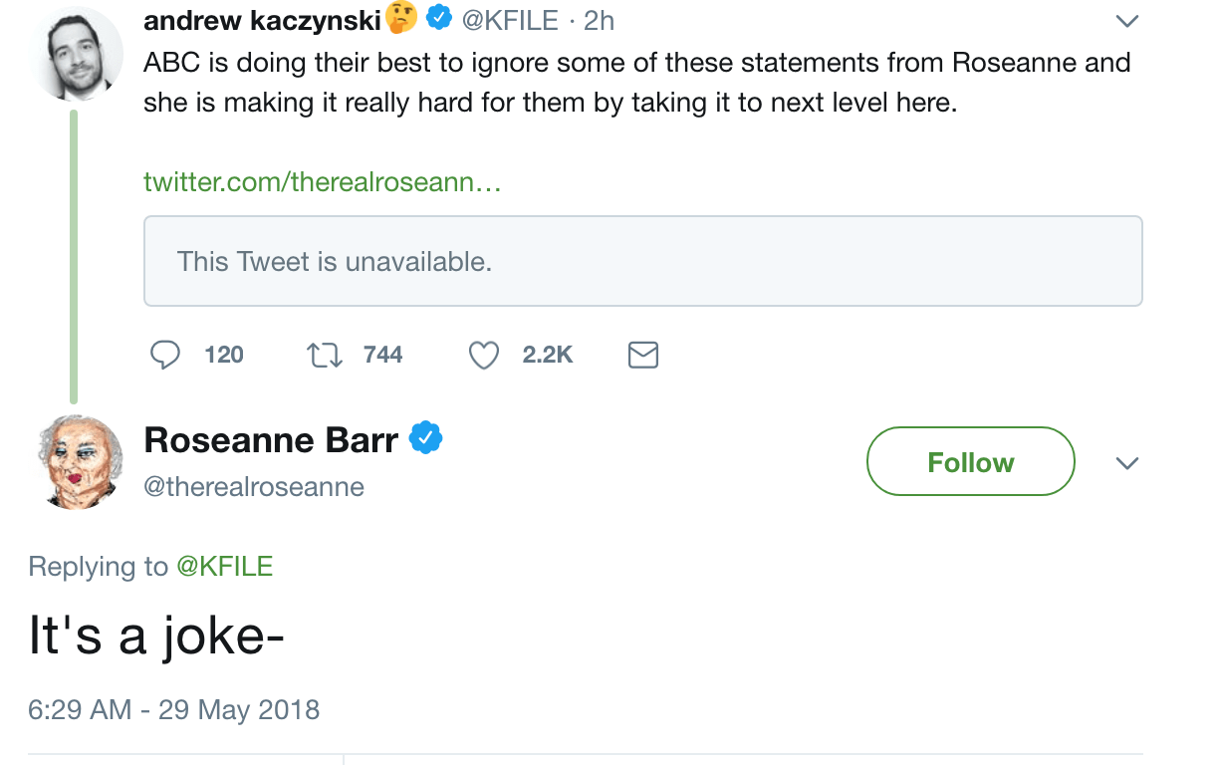Click the 6:29 AM - 29 May 2018 timestamp
The height and width of the screenshot is (765, 1219).
[x=174, y=710]
